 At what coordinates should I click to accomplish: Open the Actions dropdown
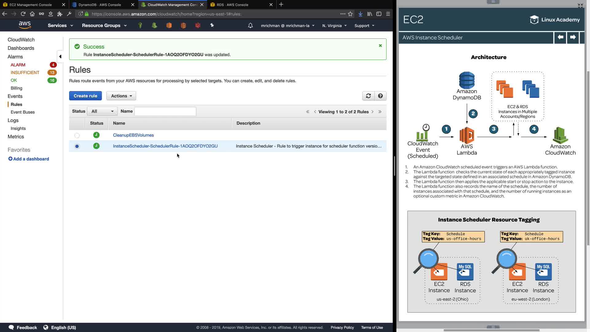(121, 96)
